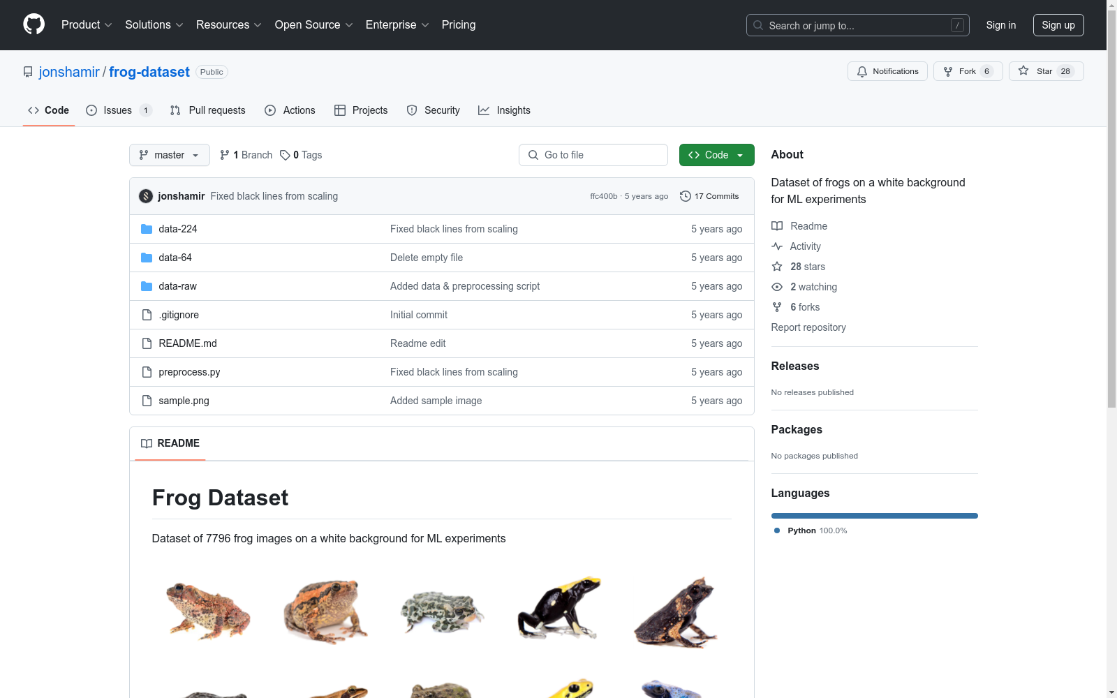Click the search magnifier in Go to file

533,155
